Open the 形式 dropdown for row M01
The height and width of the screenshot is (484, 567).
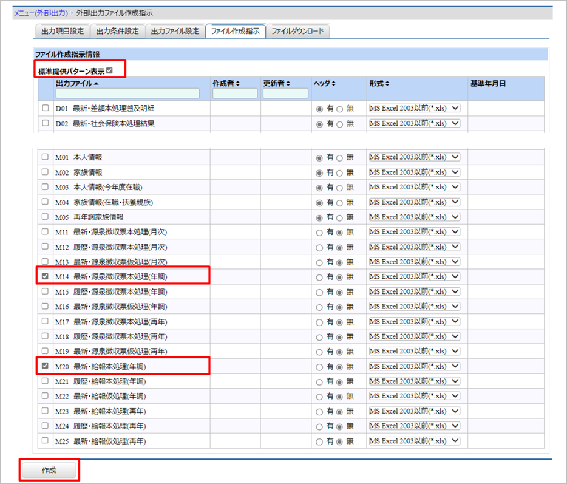415,157
